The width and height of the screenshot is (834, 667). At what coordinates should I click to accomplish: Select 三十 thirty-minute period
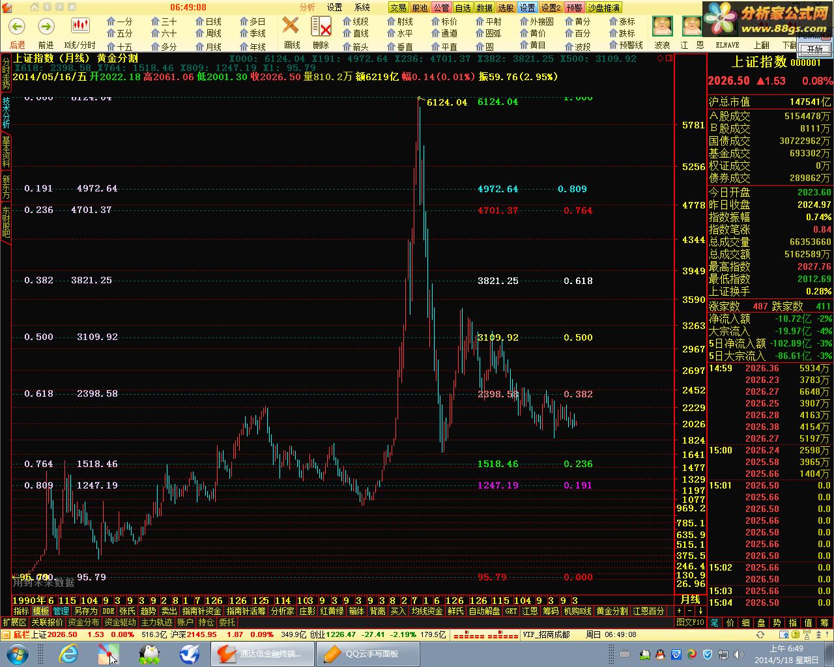(x=164, y=21)
